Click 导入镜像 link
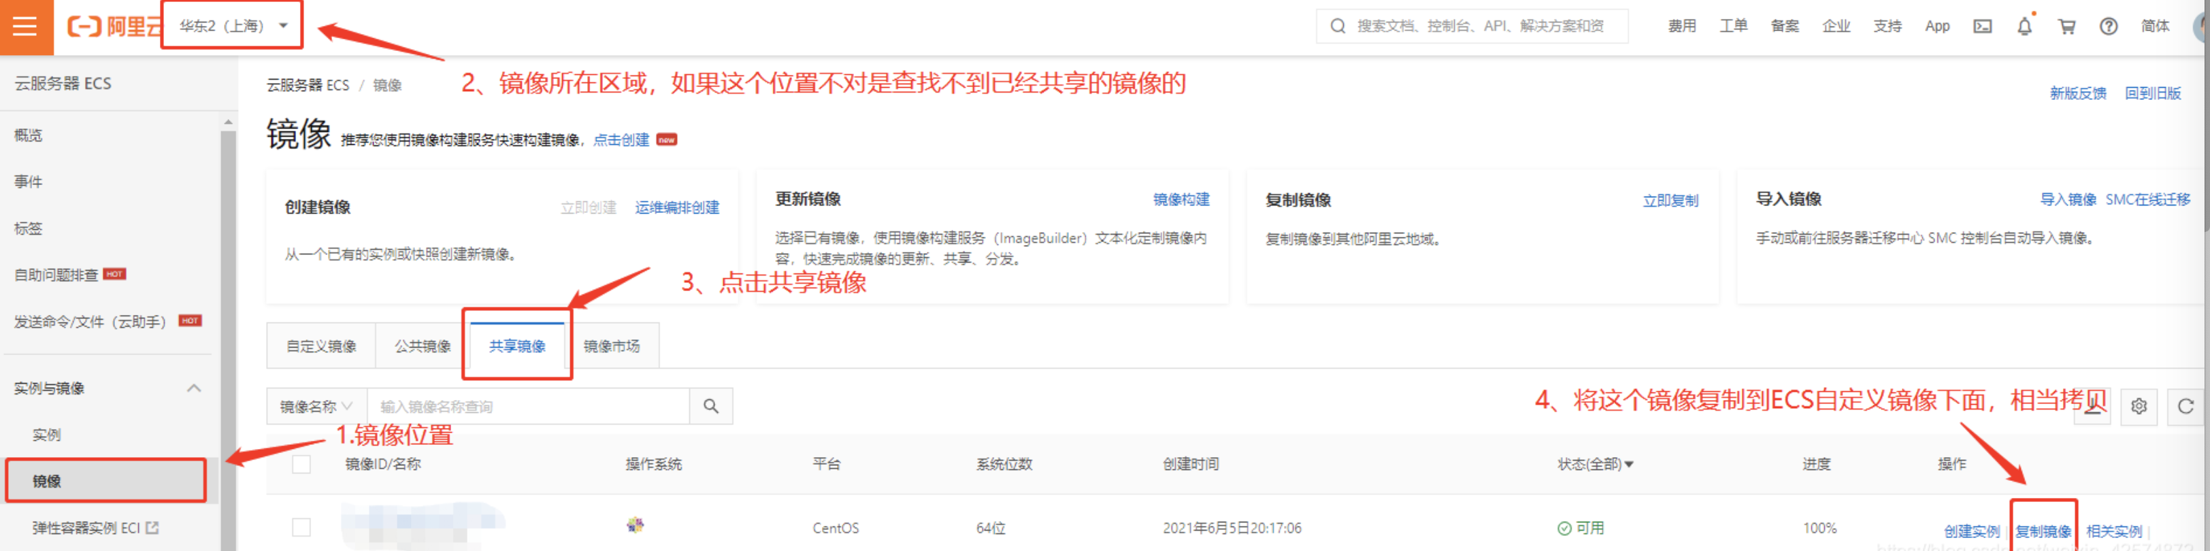The width and height of the screenshot is (2210, 551). [x=2068, y=199]
